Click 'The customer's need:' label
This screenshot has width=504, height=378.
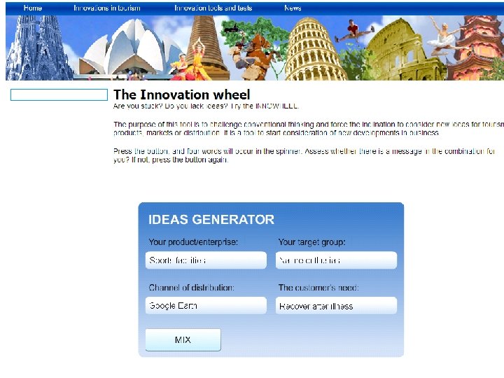(318, 288)
